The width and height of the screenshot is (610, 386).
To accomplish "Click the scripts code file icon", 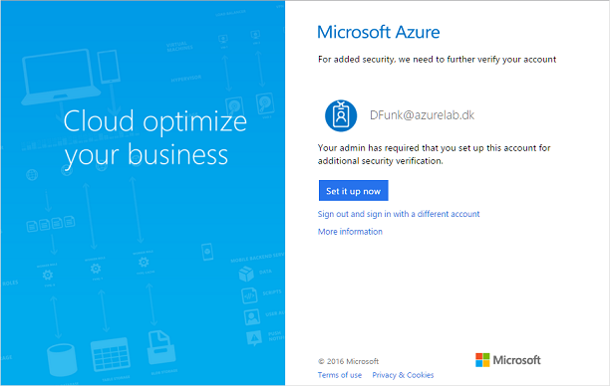I will 249,295.
